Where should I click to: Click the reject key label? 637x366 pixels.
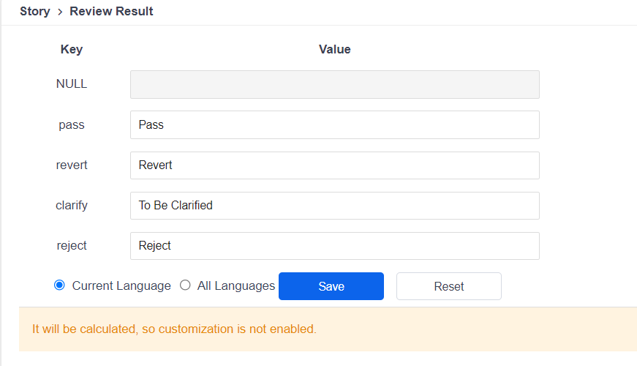click(72, 246)
